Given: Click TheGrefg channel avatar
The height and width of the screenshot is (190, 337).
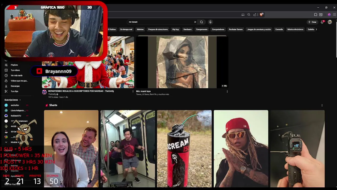Looking at the screenshot, I should (44, 92).
